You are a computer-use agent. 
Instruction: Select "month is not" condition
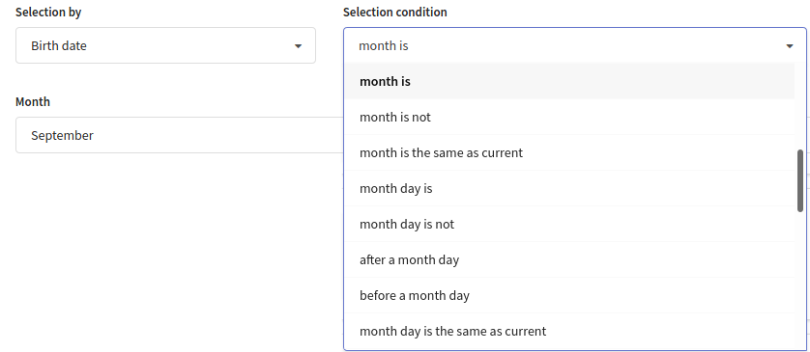pos(569,117)
